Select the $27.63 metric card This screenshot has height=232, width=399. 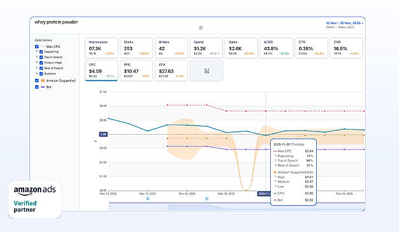[171, 71]
